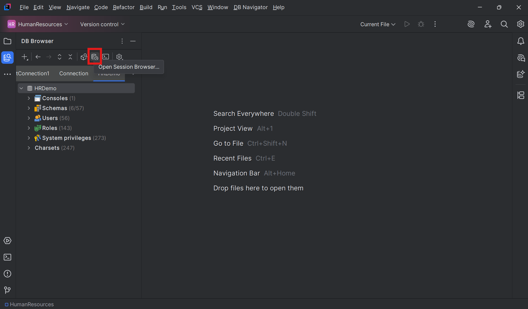This screenshot has width=528, height=309.
Task: Open IDE settings gear in title bar
Action: pyautogui.click(x=521, y=24)
